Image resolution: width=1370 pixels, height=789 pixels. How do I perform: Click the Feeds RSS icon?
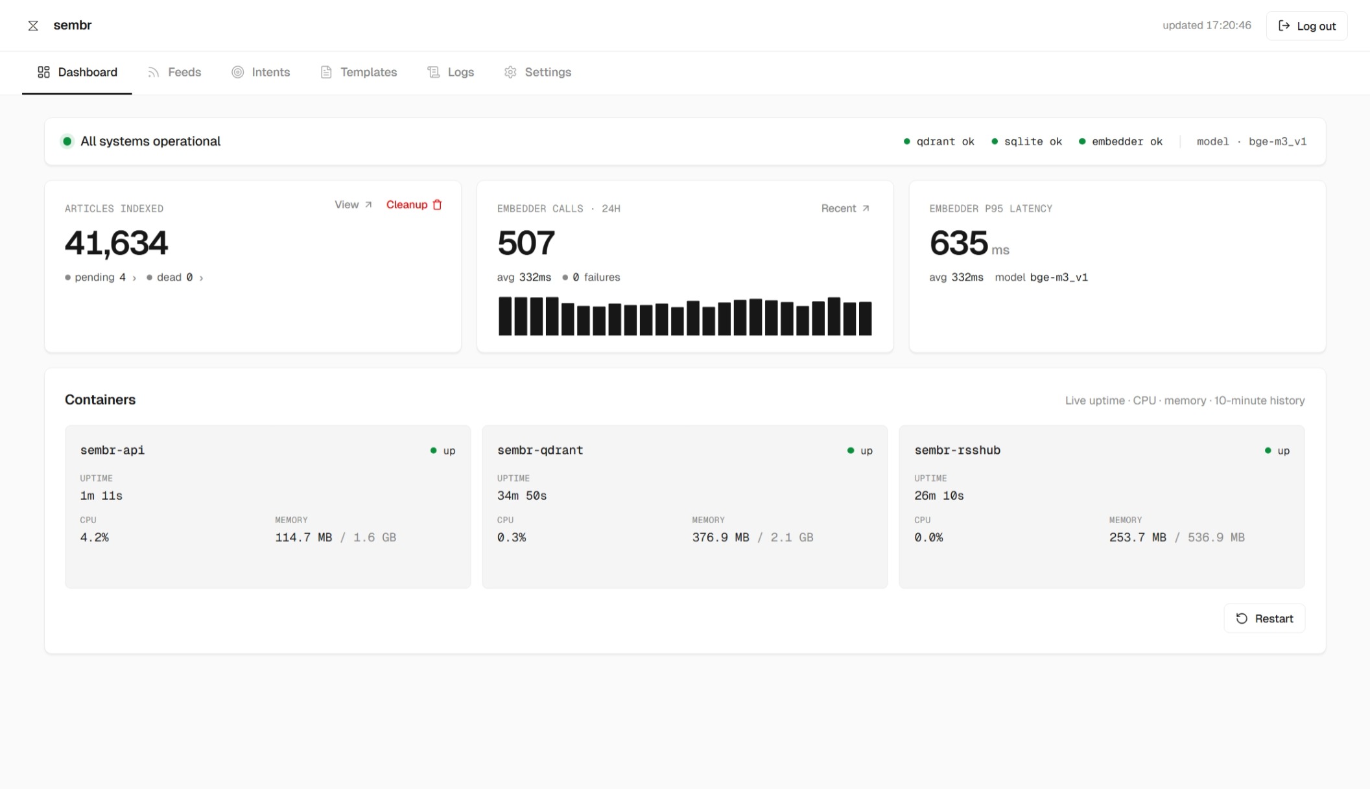[x=153, y=72]
